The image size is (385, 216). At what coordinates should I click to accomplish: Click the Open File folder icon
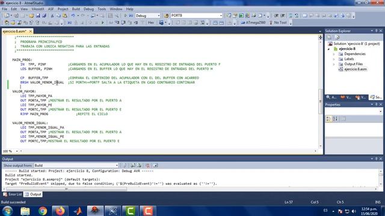click(31, 16)
